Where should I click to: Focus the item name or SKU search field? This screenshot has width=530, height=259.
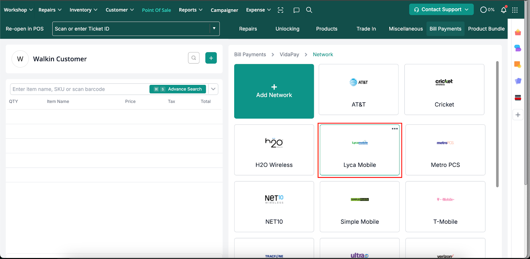[80, 89]
